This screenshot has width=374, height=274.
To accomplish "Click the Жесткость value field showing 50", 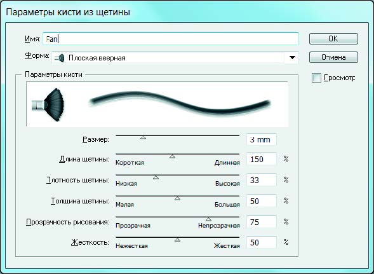I will tap(262, 242).
